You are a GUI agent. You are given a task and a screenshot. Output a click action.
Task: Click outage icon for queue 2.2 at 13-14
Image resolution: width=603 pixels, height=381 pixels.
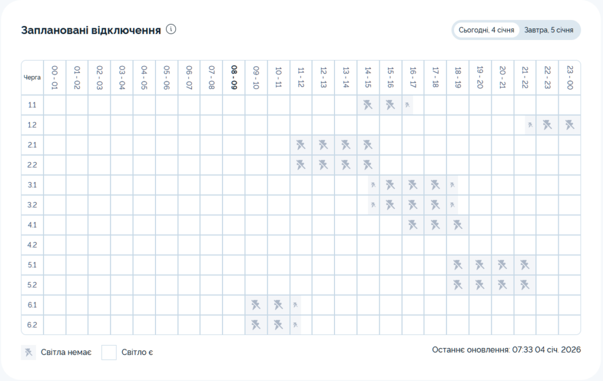[x=346, y=165]
